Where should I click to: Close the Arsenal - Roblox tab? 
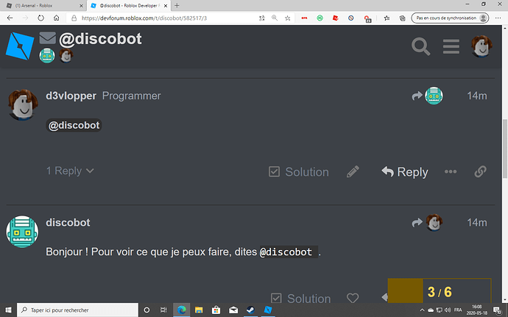tap(81, 5)
